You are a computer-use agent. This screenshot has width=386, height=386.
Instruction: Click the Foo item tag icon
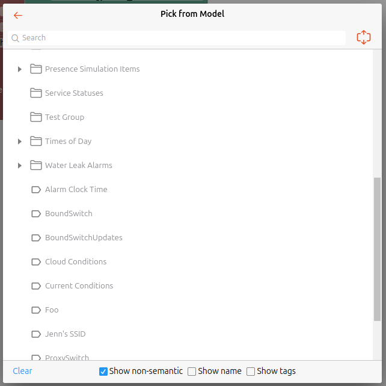coord(36,310)
